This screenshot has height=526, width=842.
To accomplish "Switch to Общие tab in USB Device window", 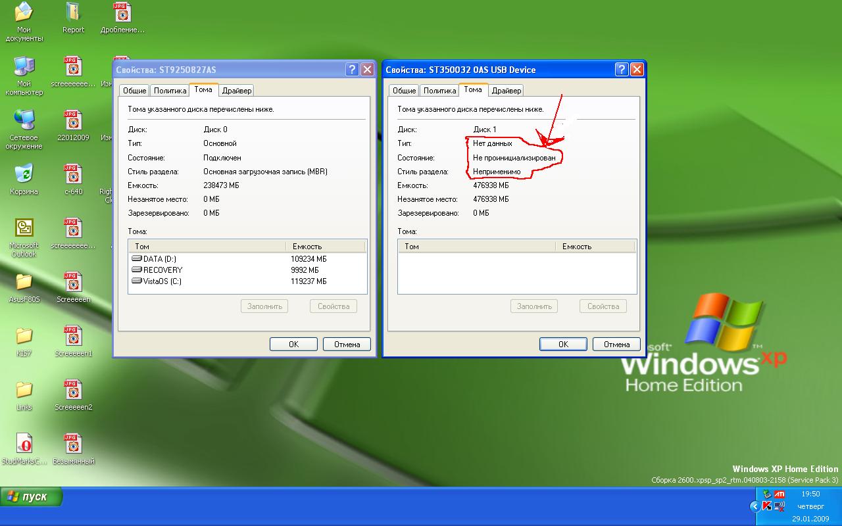I will click(x=404, y=91).
